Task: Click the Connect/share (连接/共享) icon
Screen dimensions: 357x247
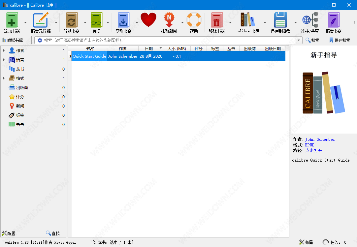Action: tap(310, 20)
